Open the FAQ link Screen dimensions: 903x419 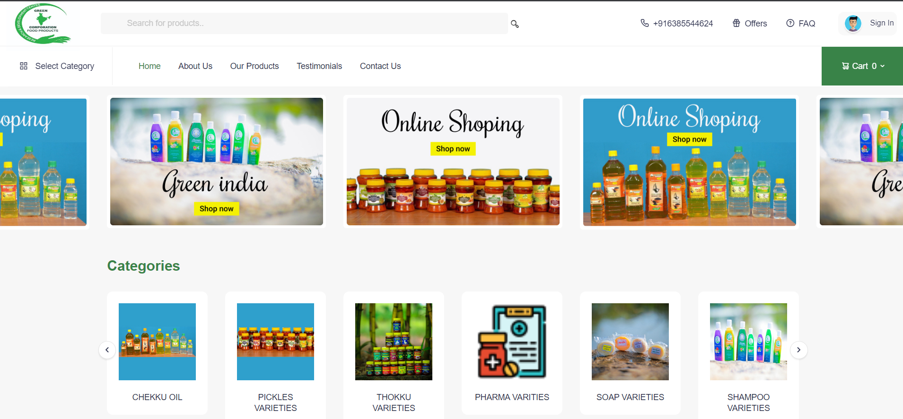(807, 24)
